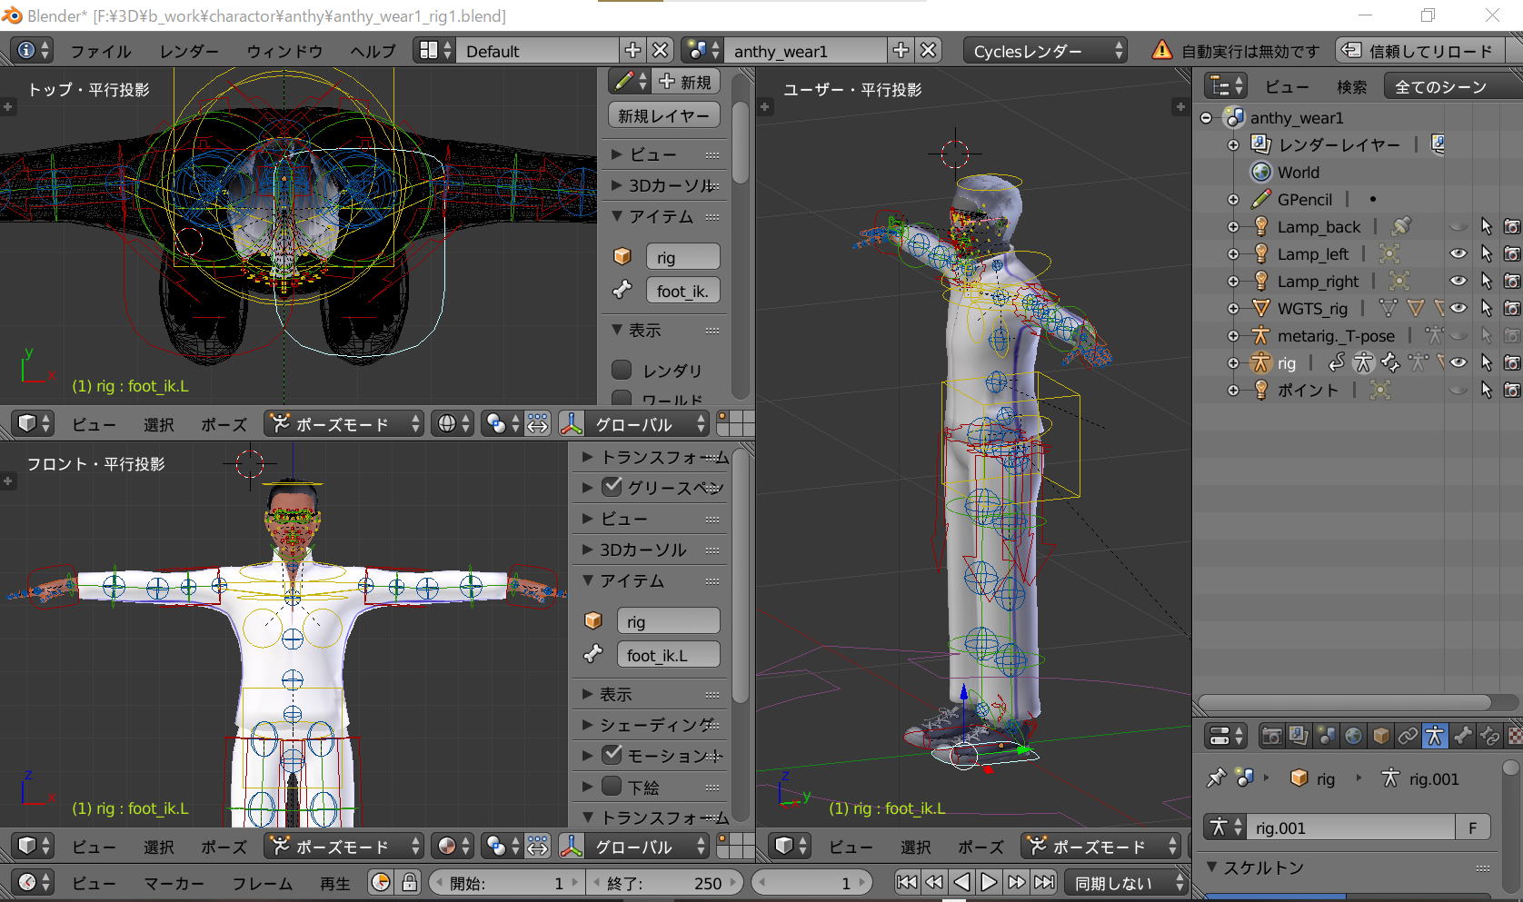Open the Render properties camera tab
Screen dimensions: 1523x902
(x=1272, y=736)
